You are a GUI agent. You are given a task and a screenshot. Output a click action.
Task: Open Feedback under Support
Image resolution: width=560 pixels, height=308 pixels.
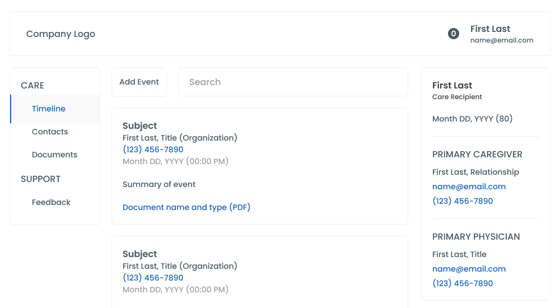51,202
